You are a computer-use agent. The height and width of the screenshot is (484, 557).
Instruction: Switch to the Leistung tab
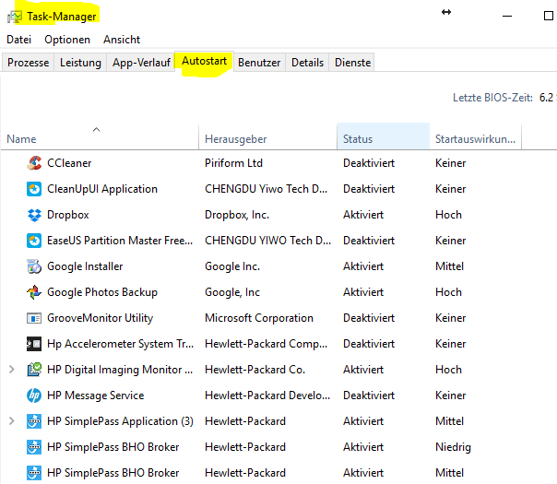click(x=80, y=63)
